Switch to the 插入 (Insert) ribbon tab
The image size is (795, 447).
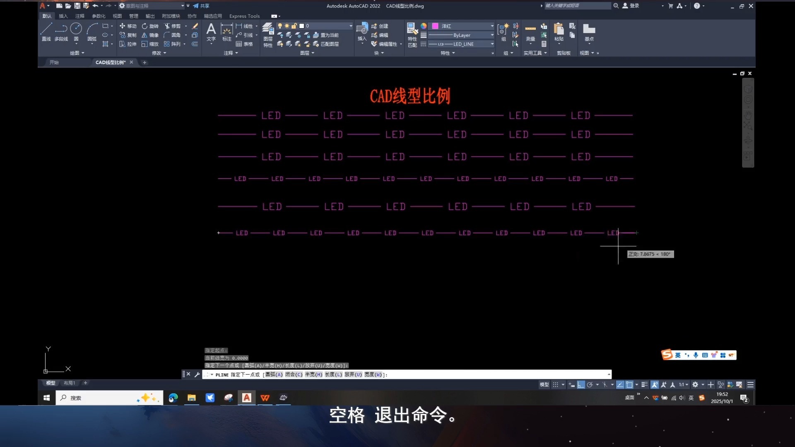[x=63, y=16]
